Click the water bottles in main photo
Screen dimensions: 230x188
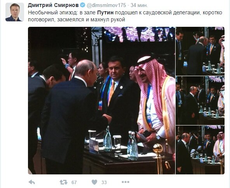(121, 143)
